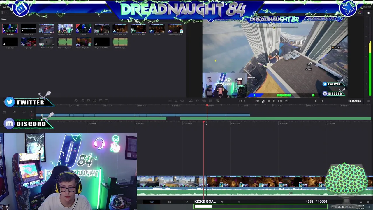The width and height of the screenshot is (373, 210).
Task: Open the Timeline 1 thumbnail
Action: (83, 29)
